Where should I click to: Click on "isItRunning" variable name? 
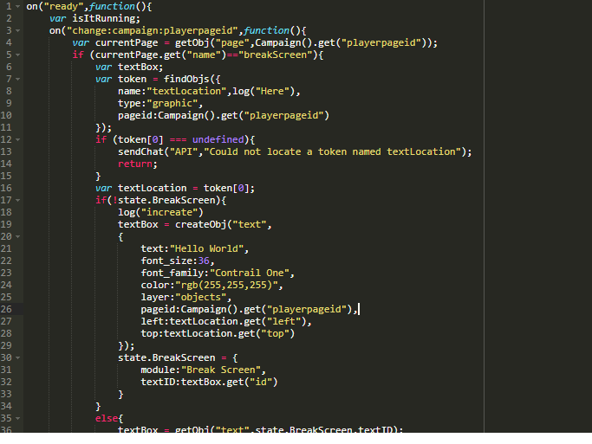coord(103,18)
